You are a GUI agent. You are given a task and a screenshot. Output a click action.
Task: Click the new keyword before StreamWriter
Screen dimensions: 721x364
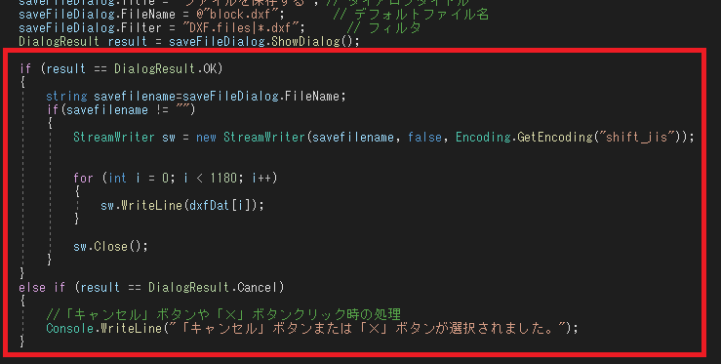[206, 138]
